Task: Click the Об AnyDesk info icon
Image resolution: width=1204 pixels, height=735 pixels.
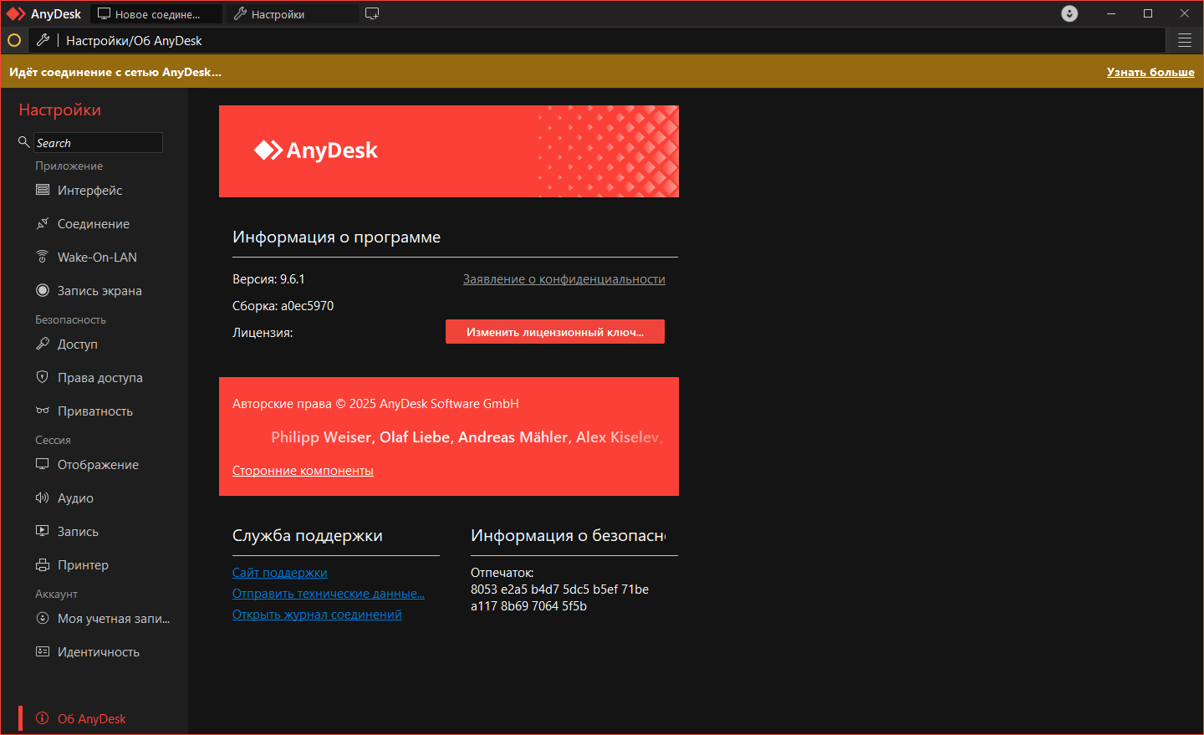Action: pos(43,718)
